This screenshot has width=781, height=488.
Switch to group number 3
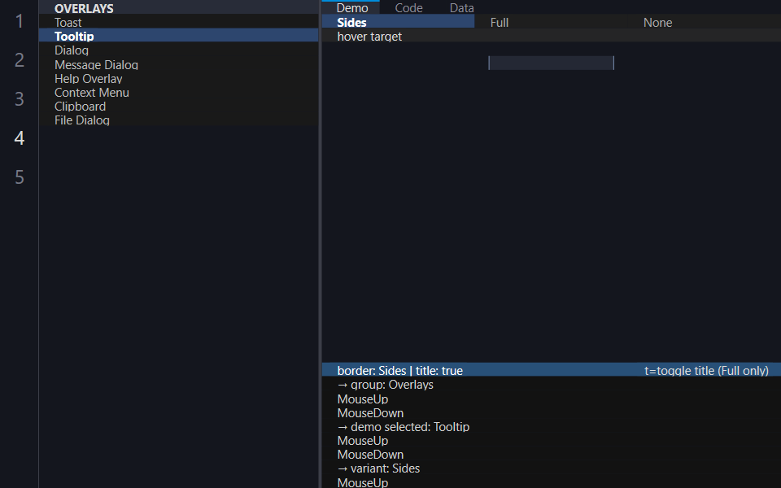20,98
